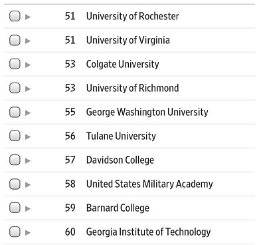Select the Tulane University checkbox
The image size is (259, 245).
pos(15,136)
